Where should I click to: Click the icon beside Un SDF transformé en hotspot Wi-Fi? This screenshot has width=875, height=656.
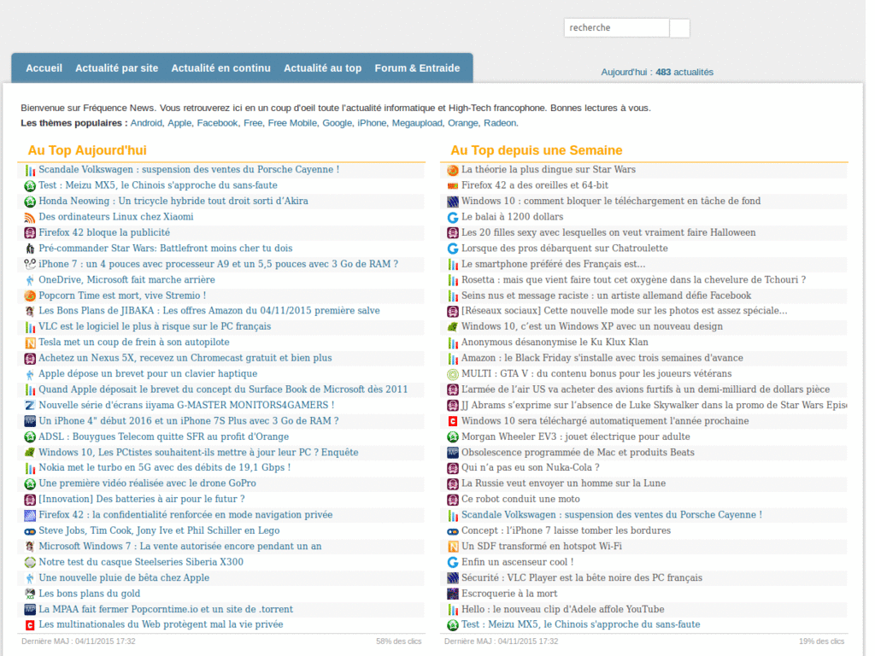point(453,547)
